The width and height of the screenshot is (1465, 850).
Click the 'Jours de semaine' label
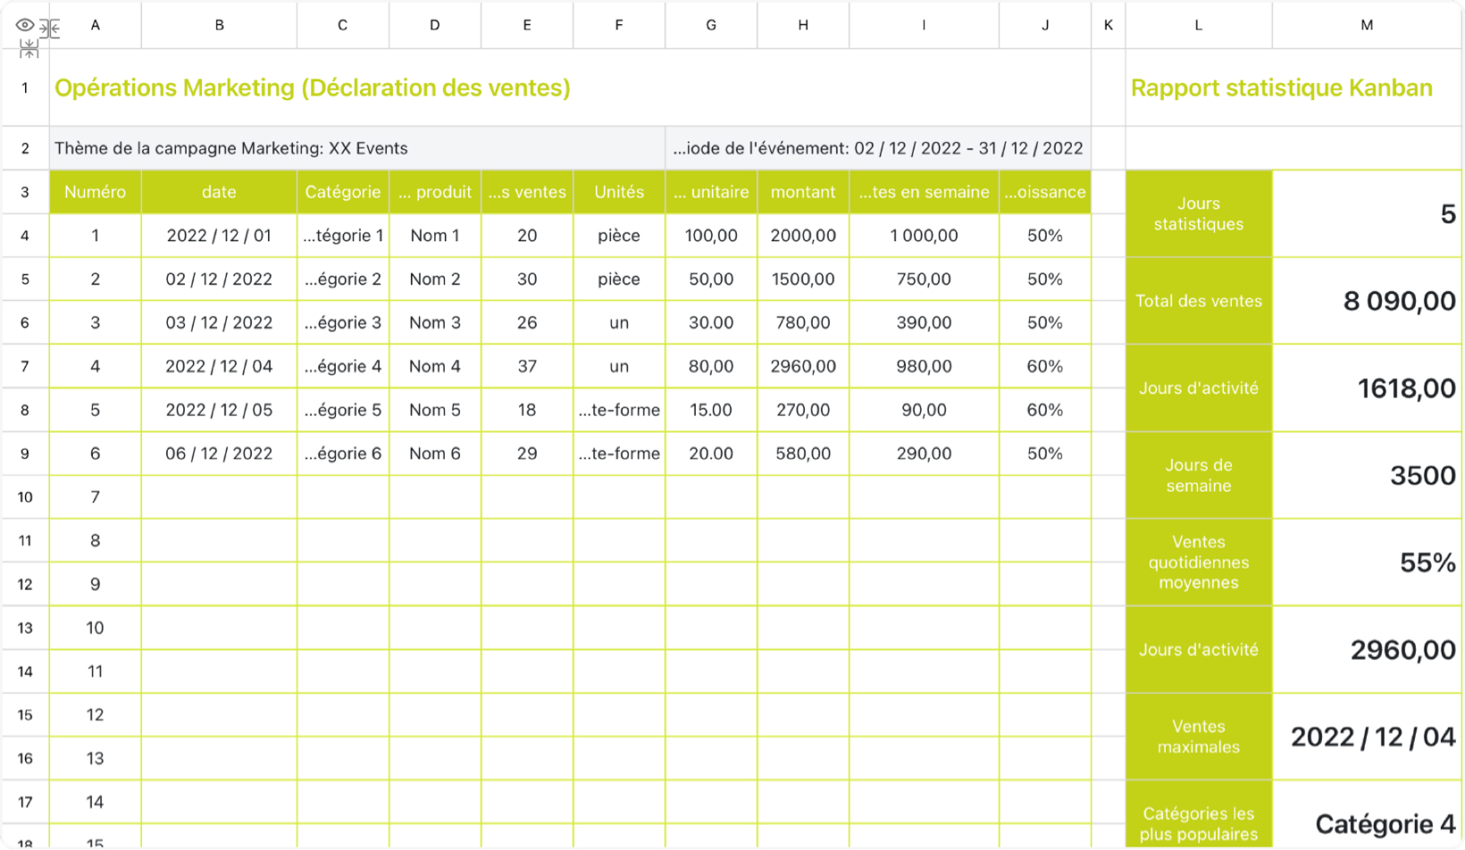click(x=1199, y=475)
